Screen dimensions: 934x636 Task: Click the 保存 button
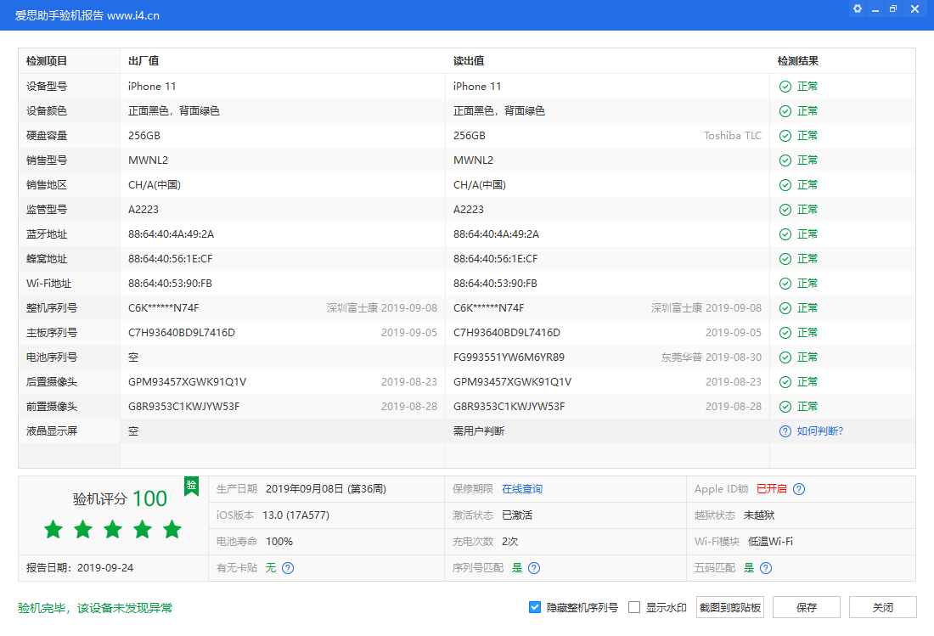[807, 607]
